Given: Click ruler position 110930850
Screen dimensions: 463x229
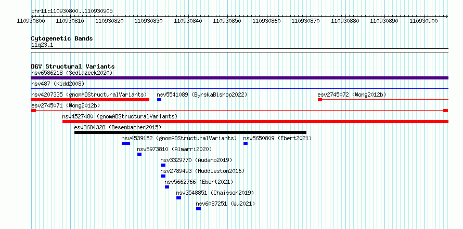Looking at the screenshot, I should coord(227,21).
